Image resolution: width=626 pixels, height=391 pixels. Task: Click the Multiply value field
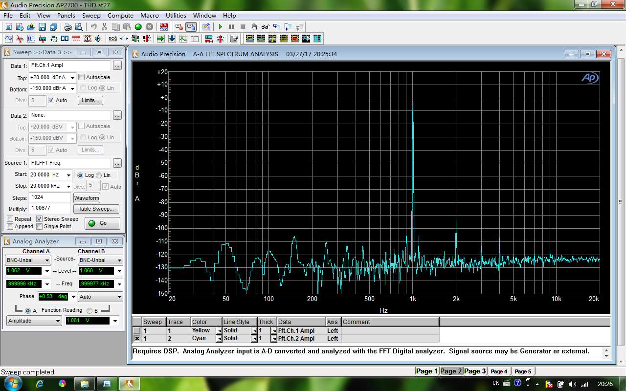(50, 209)
